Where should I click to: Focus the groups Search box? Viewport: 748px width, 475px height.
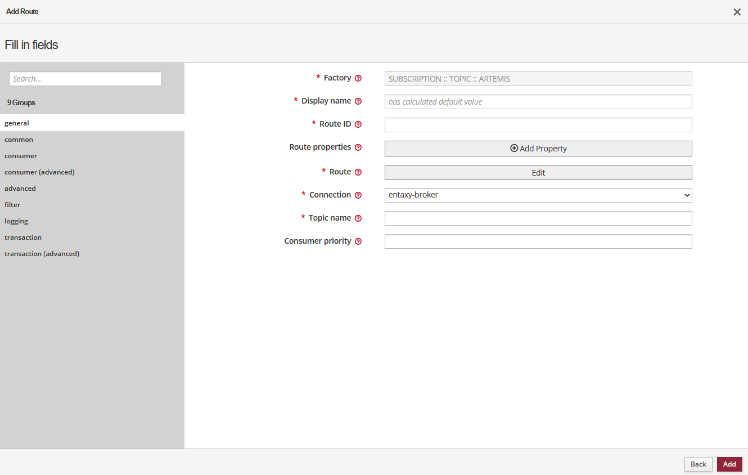[85, 79]
